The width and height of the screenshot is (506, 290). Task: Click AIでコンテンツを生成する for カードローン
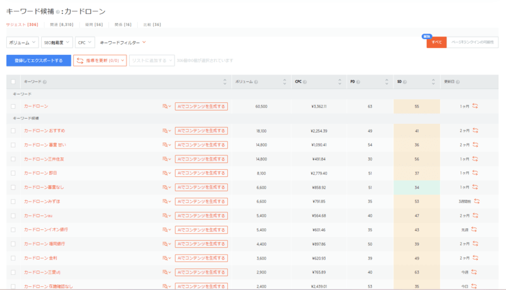201,106
